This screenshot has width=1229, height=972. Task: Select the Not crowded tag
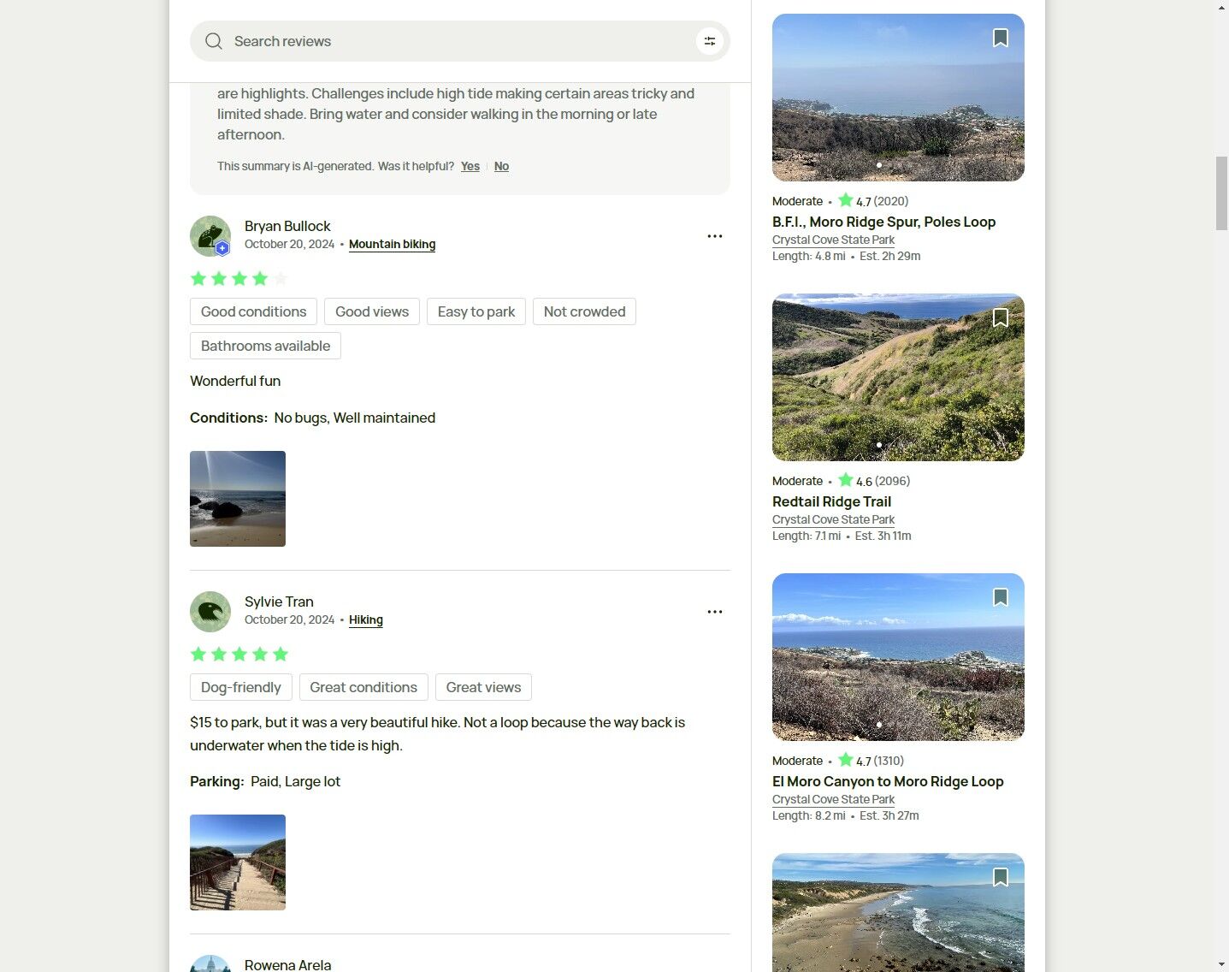pyautogui.click(x=584, y=311)
